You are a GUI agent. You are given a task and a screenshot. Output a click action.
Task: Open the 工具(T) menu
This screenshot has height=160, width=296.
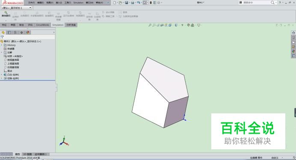pyautogui.click(x=68, y=3)
